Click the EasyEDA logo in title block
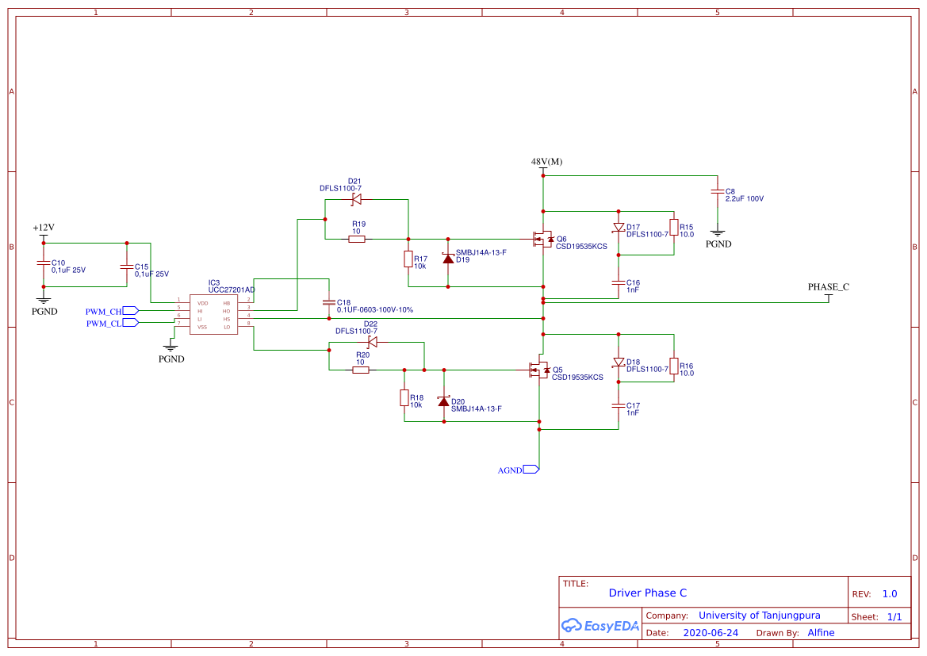The width and height of the screenshot is (927, 656). (600, 627)
